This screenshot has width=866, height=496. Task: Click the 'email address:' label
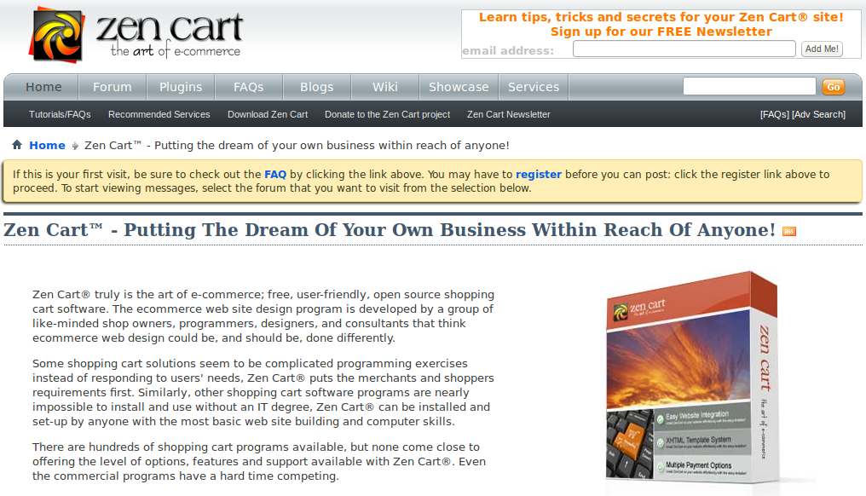click(x=507, y=51)
